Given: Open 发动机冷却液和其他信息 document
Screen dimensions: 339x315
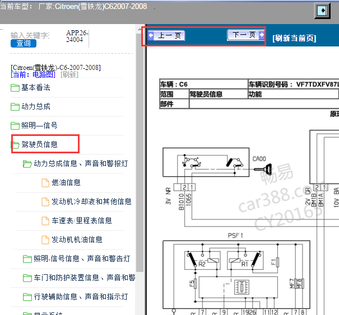Looking at the screenshot, I should pos(91,201).
